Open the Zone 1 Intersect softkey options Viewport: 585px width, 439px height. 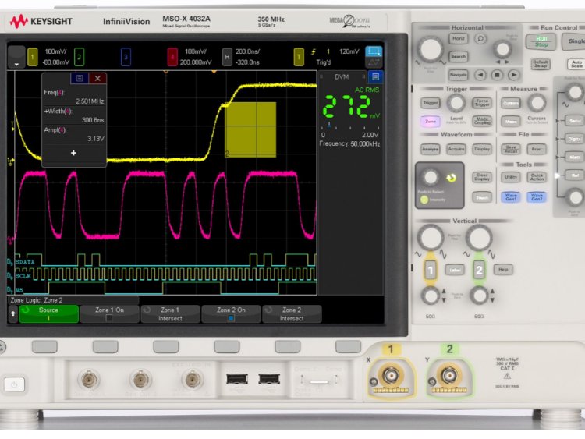(170, 313)
